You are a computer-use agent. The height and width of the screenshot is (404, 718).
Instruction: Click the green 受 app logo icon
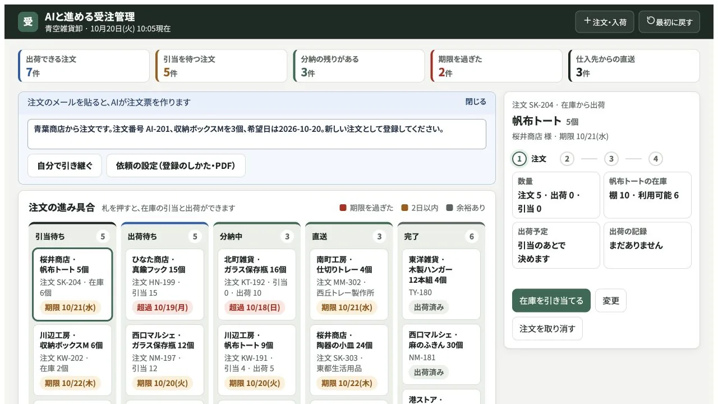[x=28, y=22]
